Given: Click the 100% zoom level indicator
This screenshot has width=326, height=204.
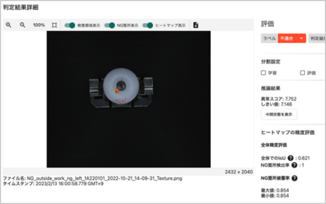Looking at the screenshot, I should coord(39,25).
